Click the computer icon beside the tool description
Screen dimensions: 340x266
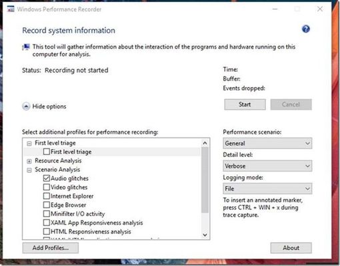pyautogui.click(x=26, y=47)
